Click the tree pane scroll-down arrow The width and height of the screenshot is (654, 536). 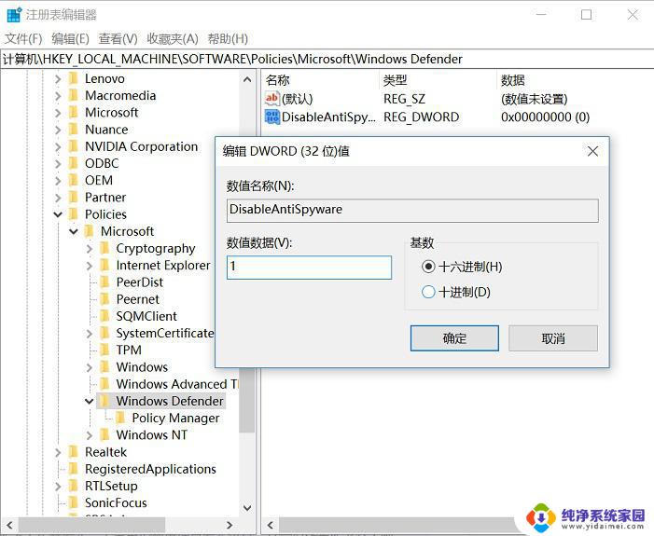(247, 508)
